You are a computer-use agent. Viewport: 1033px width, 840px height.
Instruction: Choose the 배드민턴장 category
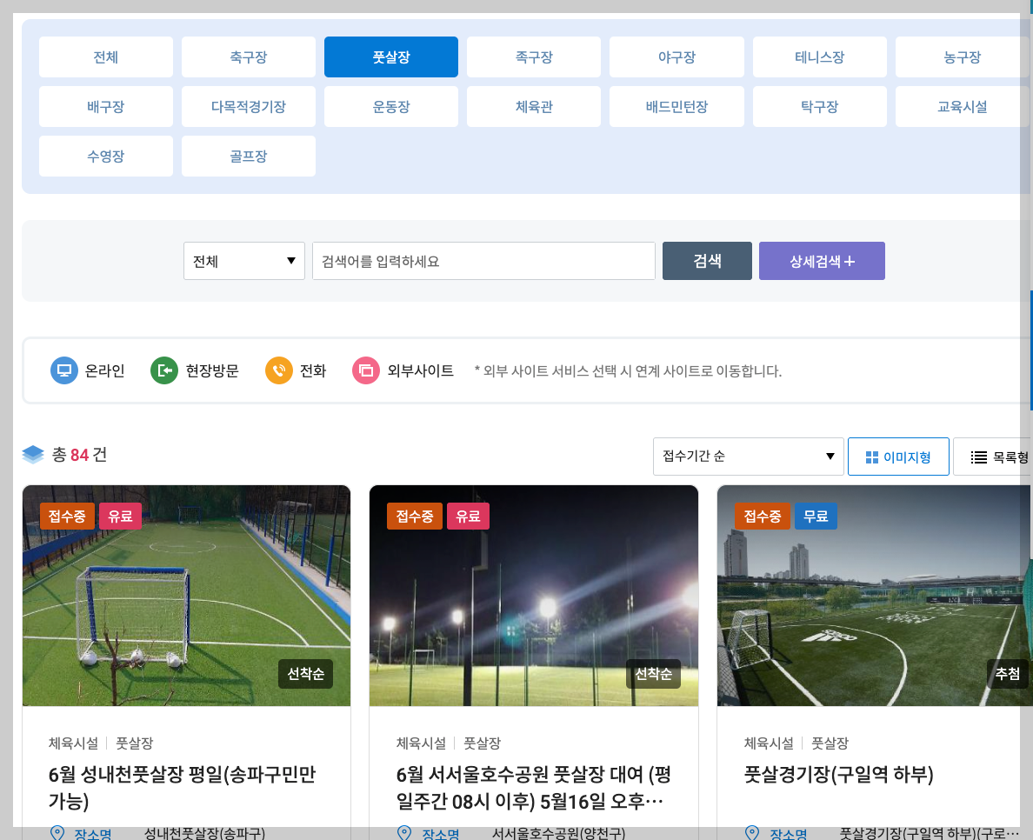[676, 106]
